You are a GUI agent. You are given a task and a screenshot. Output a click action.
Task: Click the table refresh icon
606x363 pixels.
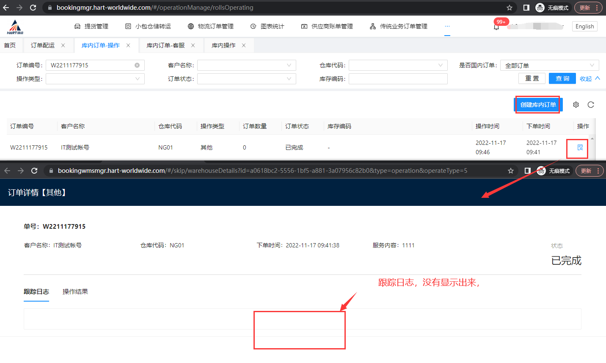(x=591, y=105)
